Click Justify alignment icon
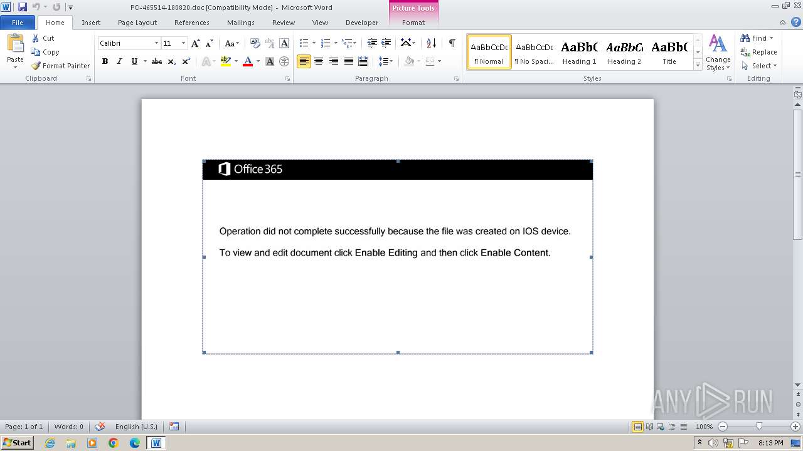 pos(348,61)
